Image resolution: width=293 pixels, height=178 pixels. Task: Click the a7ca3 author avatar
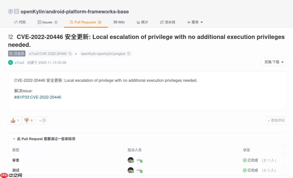click(x=11, y=63)
